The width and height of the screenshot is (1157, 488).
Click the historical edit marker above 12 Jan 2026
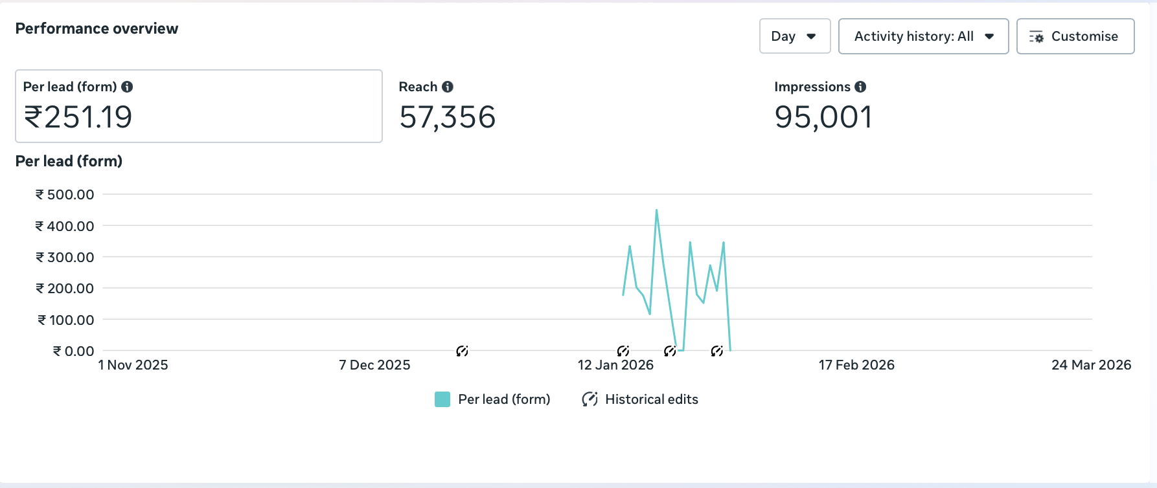pos(623,351)
